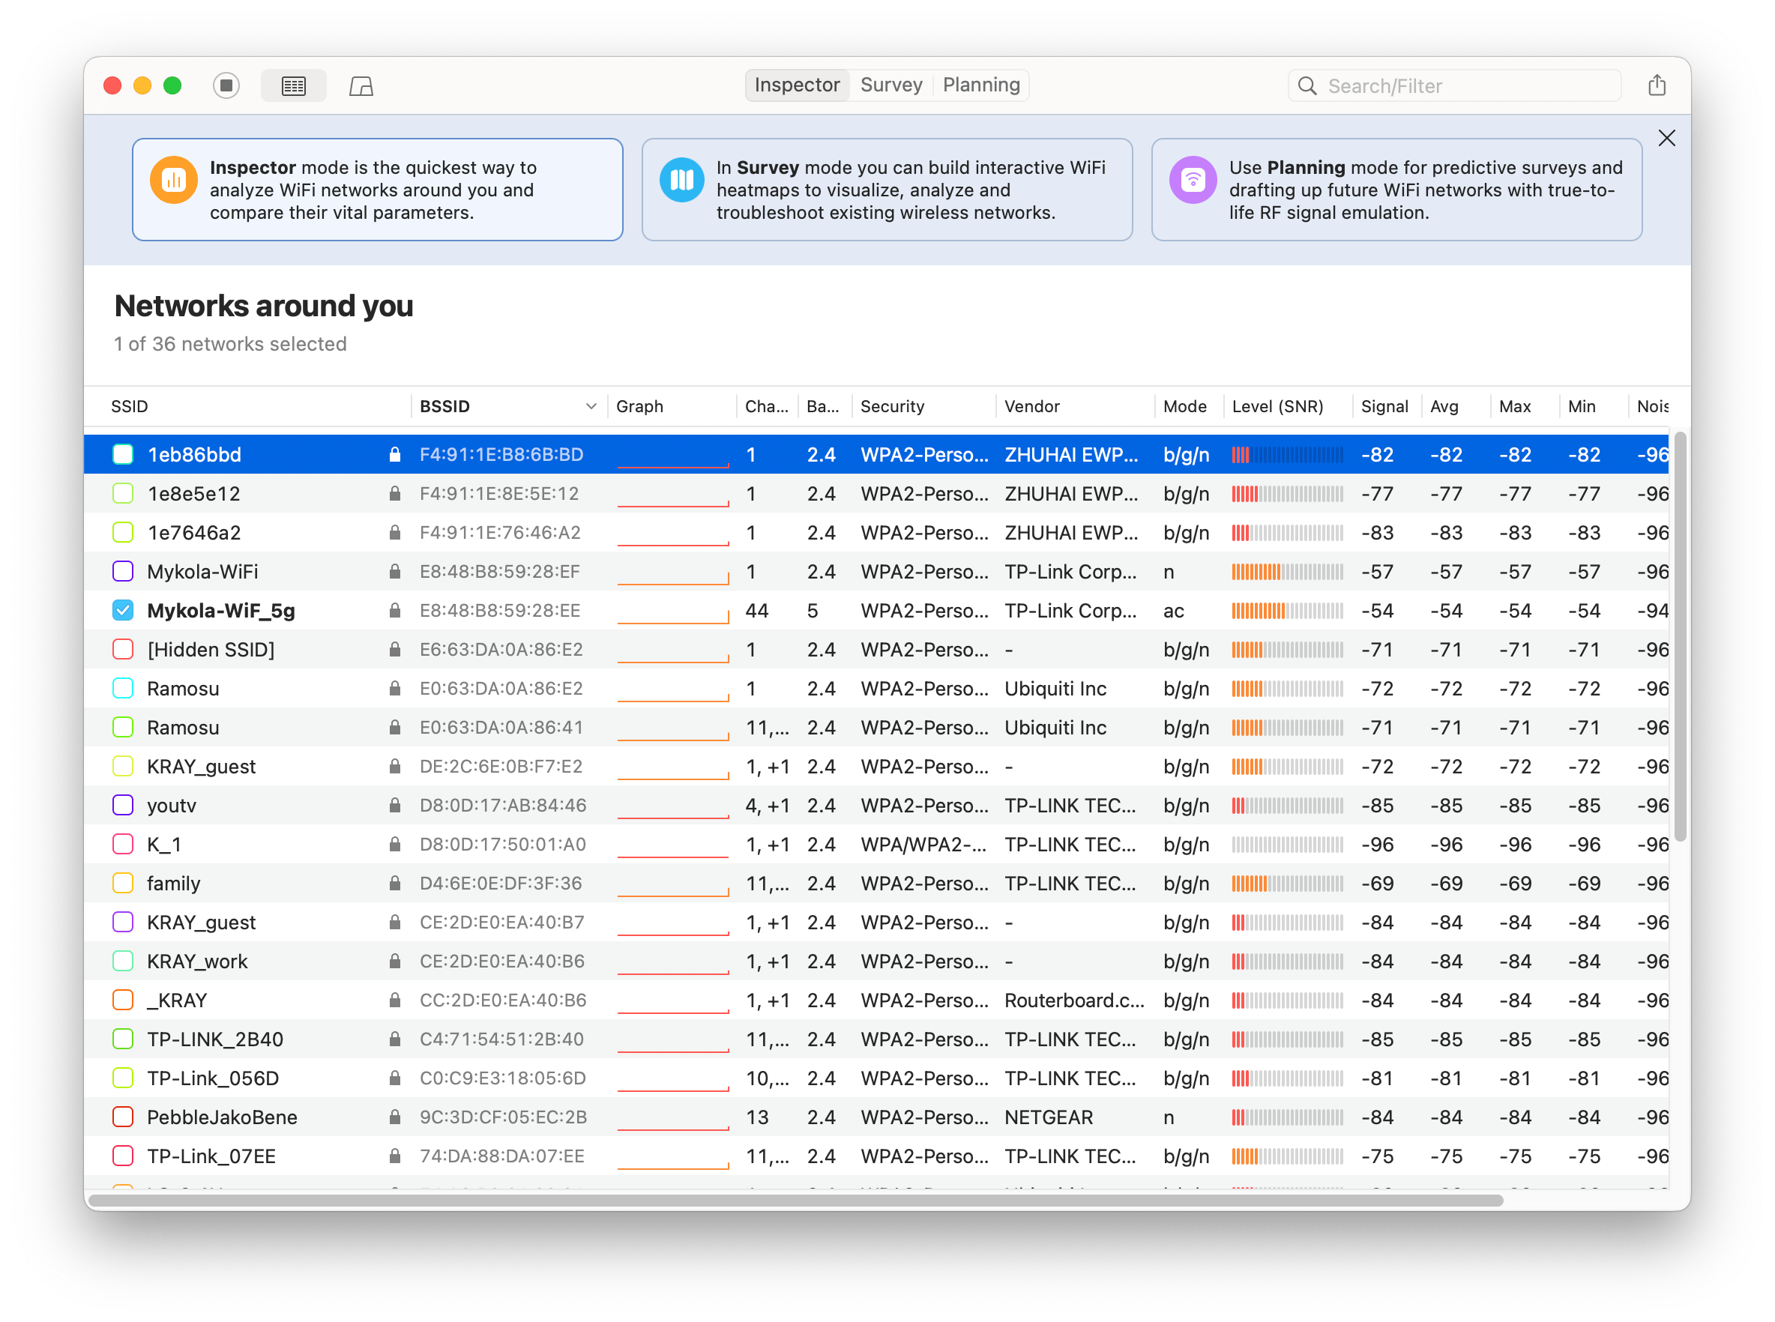The width and height of the screenshot is (1775, 1322).
Task: Click the blue Survey mode map icon
Action: point(681,180)
